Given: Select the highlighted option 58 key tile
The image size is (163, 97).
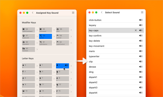Looking at the screenshot, I should 46,37.
